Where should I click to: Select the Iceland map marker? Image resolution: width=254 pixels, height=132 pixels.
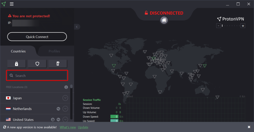tap(145, 52)
